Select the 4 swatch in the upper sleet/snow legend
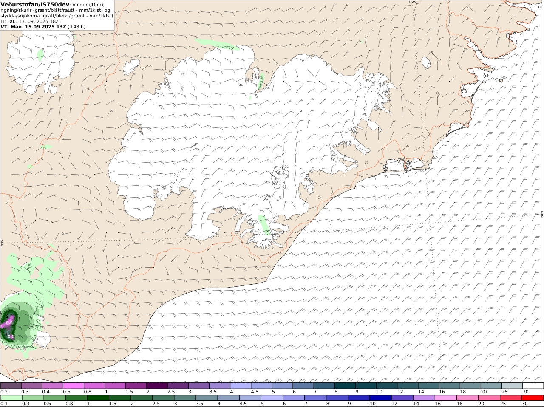This screenshot has width=544, height=407. (240, 386)
